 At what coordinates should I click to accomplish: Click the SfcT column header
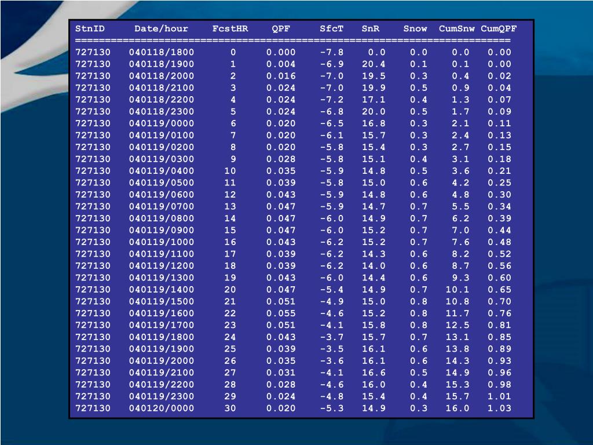click(x=332, y=28)
